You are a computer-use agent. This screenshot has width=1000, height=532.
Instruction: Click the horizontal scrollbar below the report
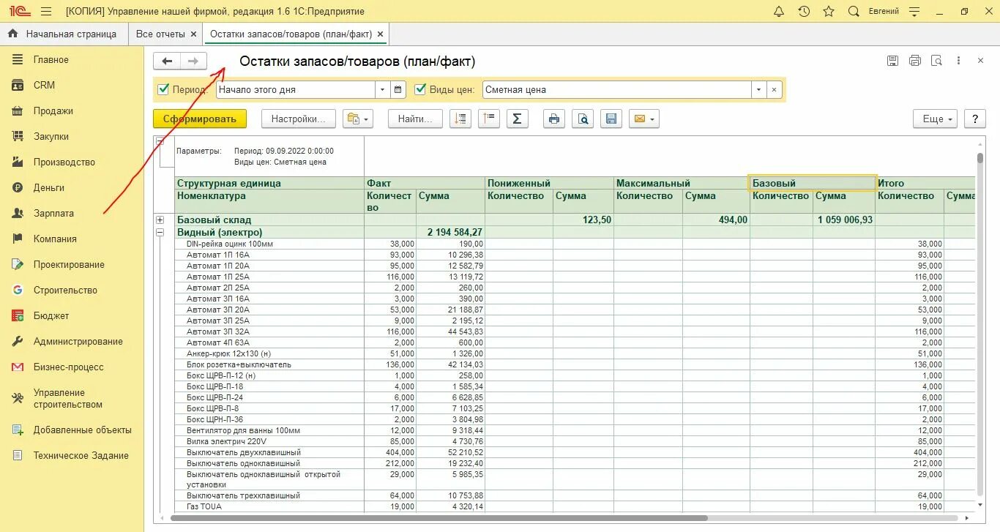point(439,518)
